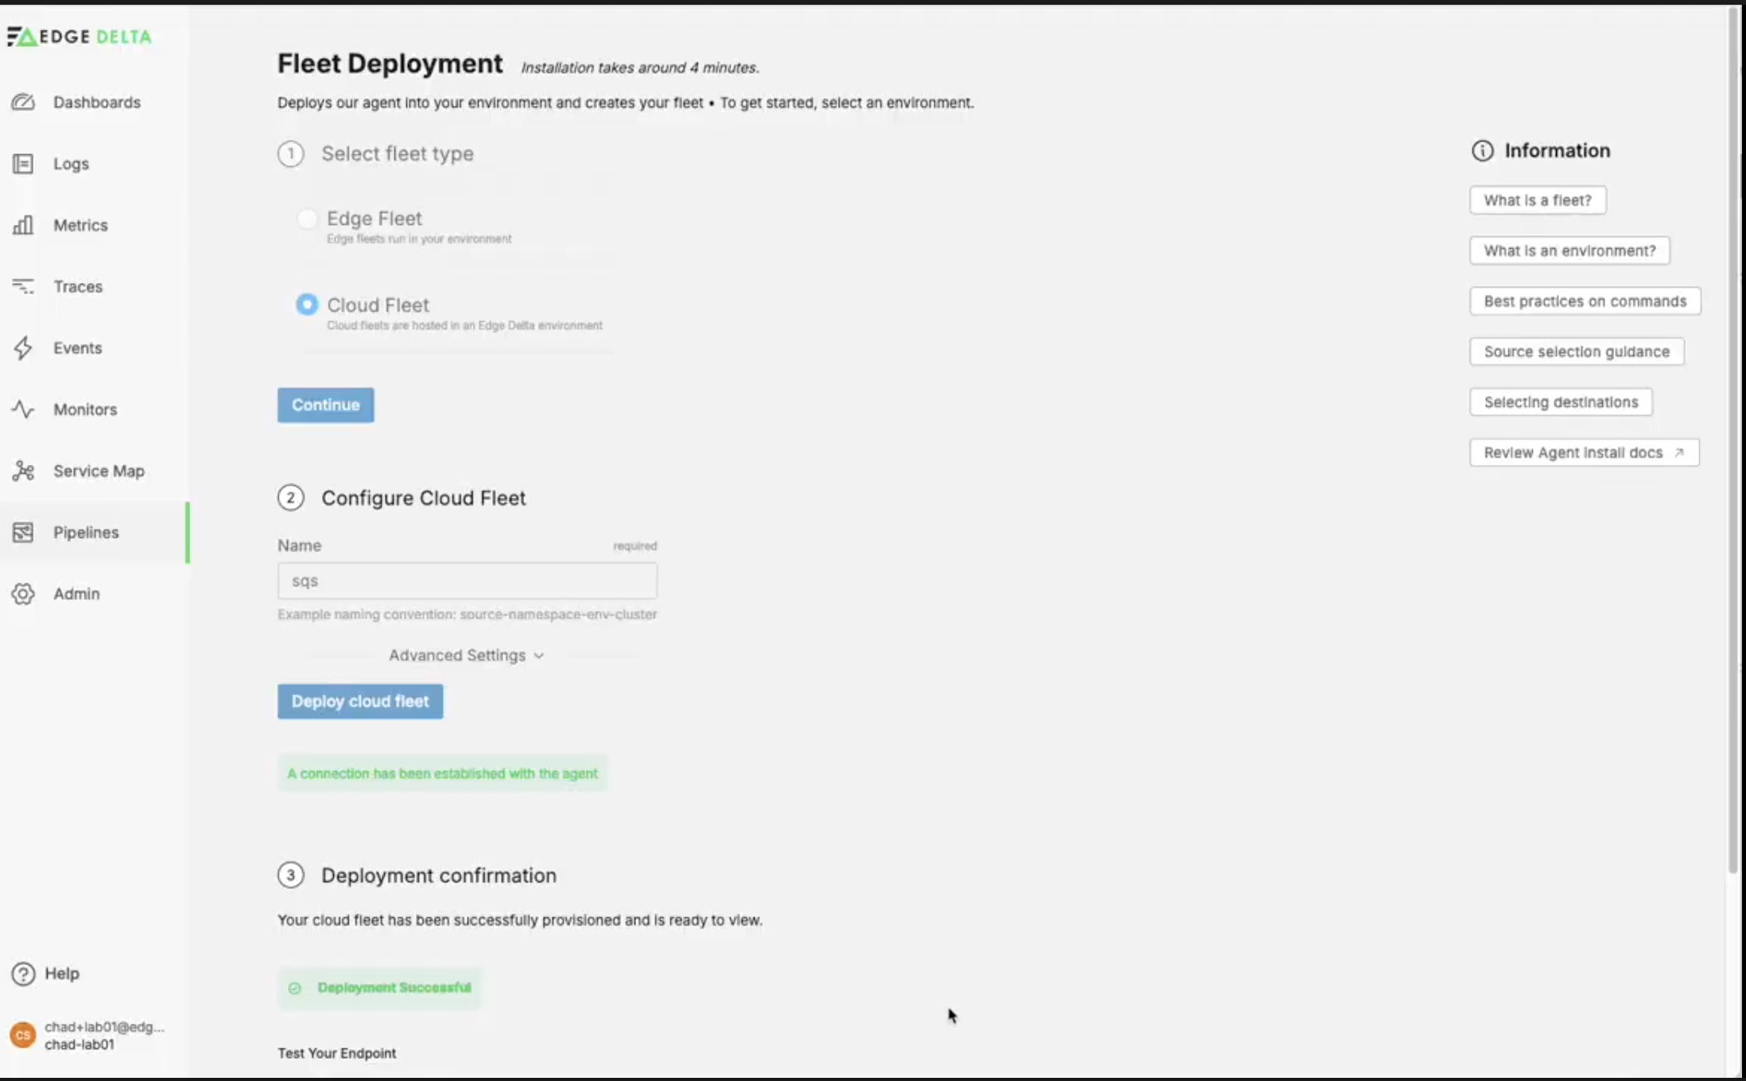1746x1081 pixels.
Task: Click the fleet Name input field
Action: [467, 581]
